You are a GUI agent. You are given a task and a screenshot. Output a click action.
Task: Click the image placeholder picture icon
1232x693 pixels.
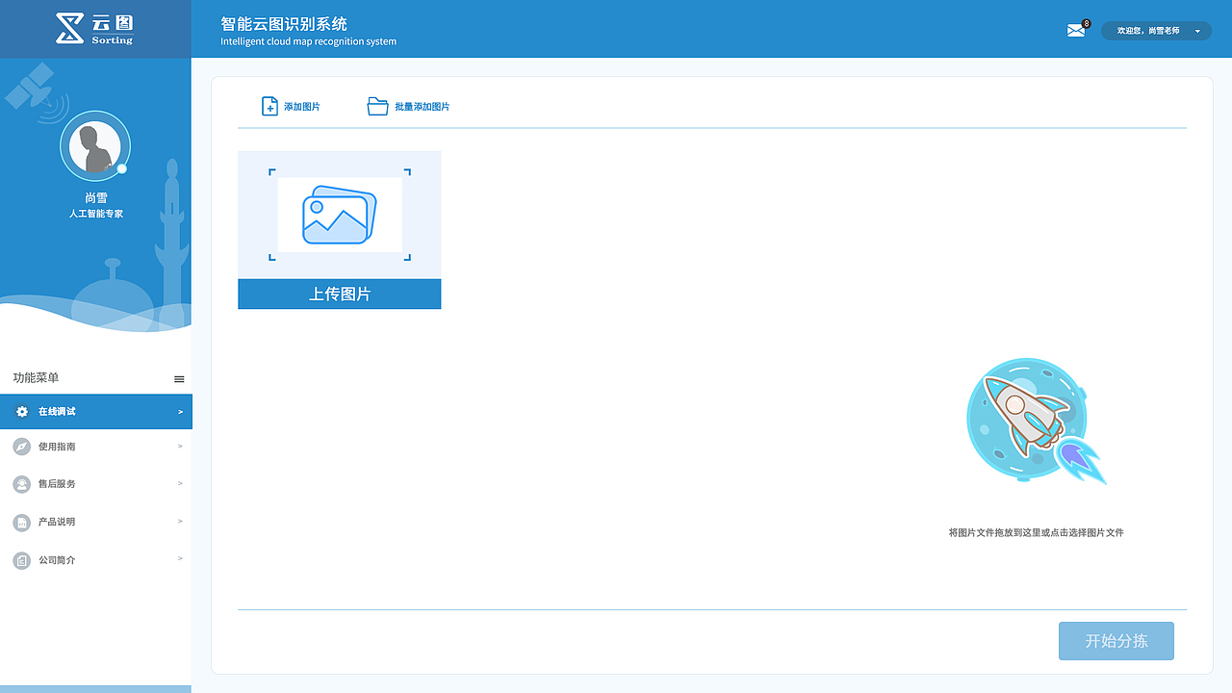point(339,215)
